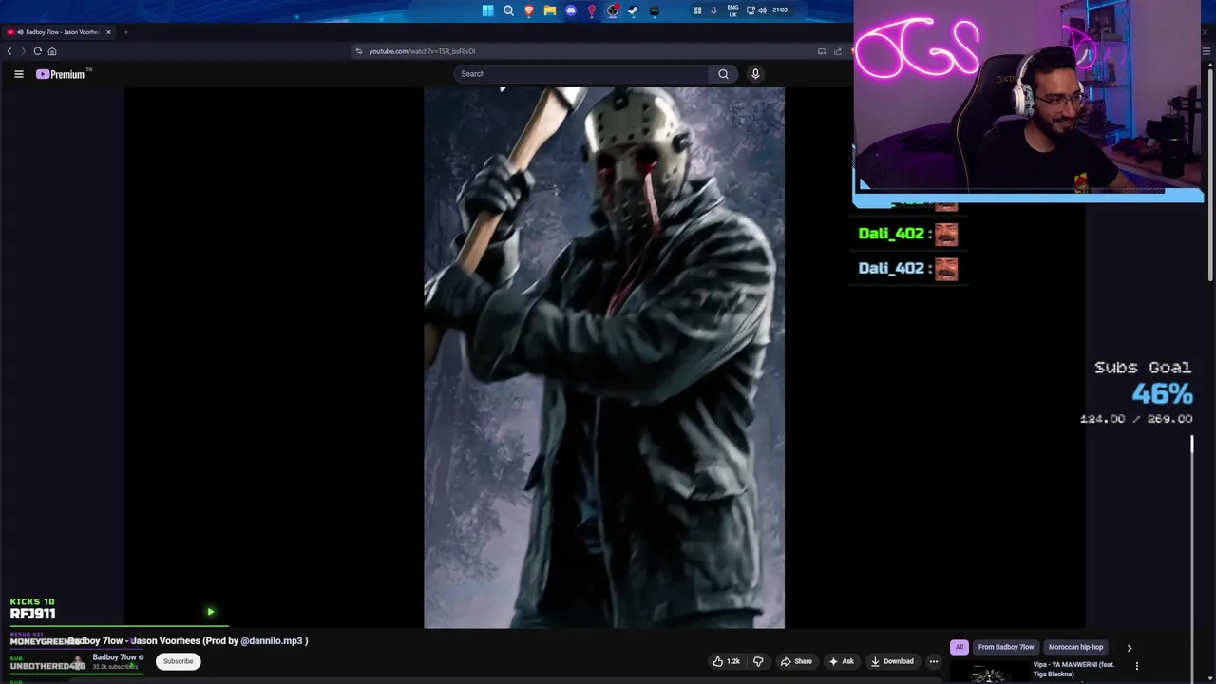Click first Dali_402 chat message

(x=908, y=234)
